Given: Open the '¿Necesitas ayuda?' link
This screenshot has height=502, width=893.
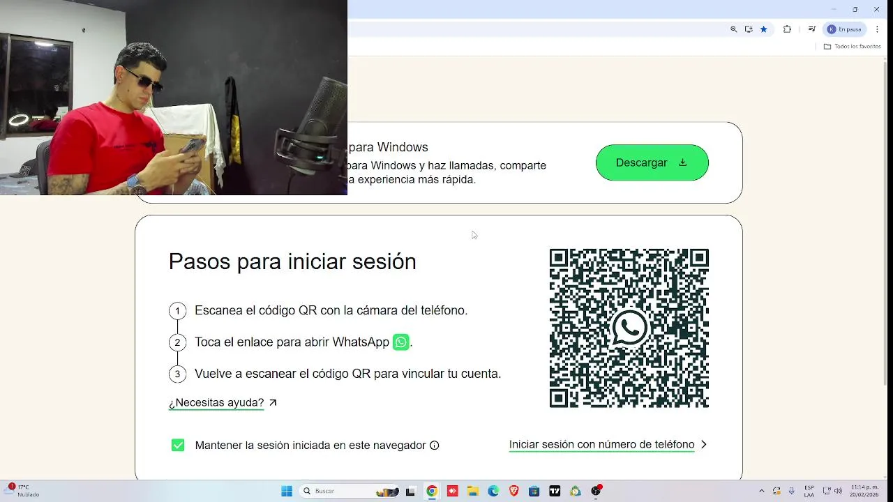Looking at the screenshot, I should click(216, 403).
